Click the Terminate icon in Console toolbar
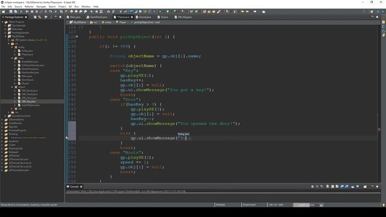This screenshot has width=386, height=217. pyautogui.click(x=312, y=186)
